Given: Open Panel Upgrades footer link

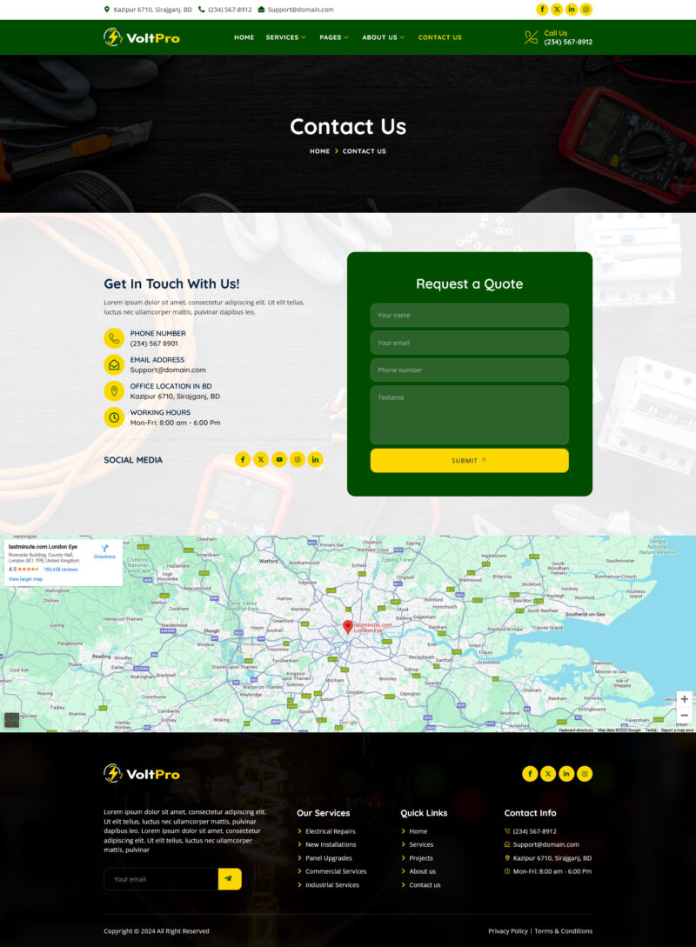Looking at the screenshot, I should point(329,857).
